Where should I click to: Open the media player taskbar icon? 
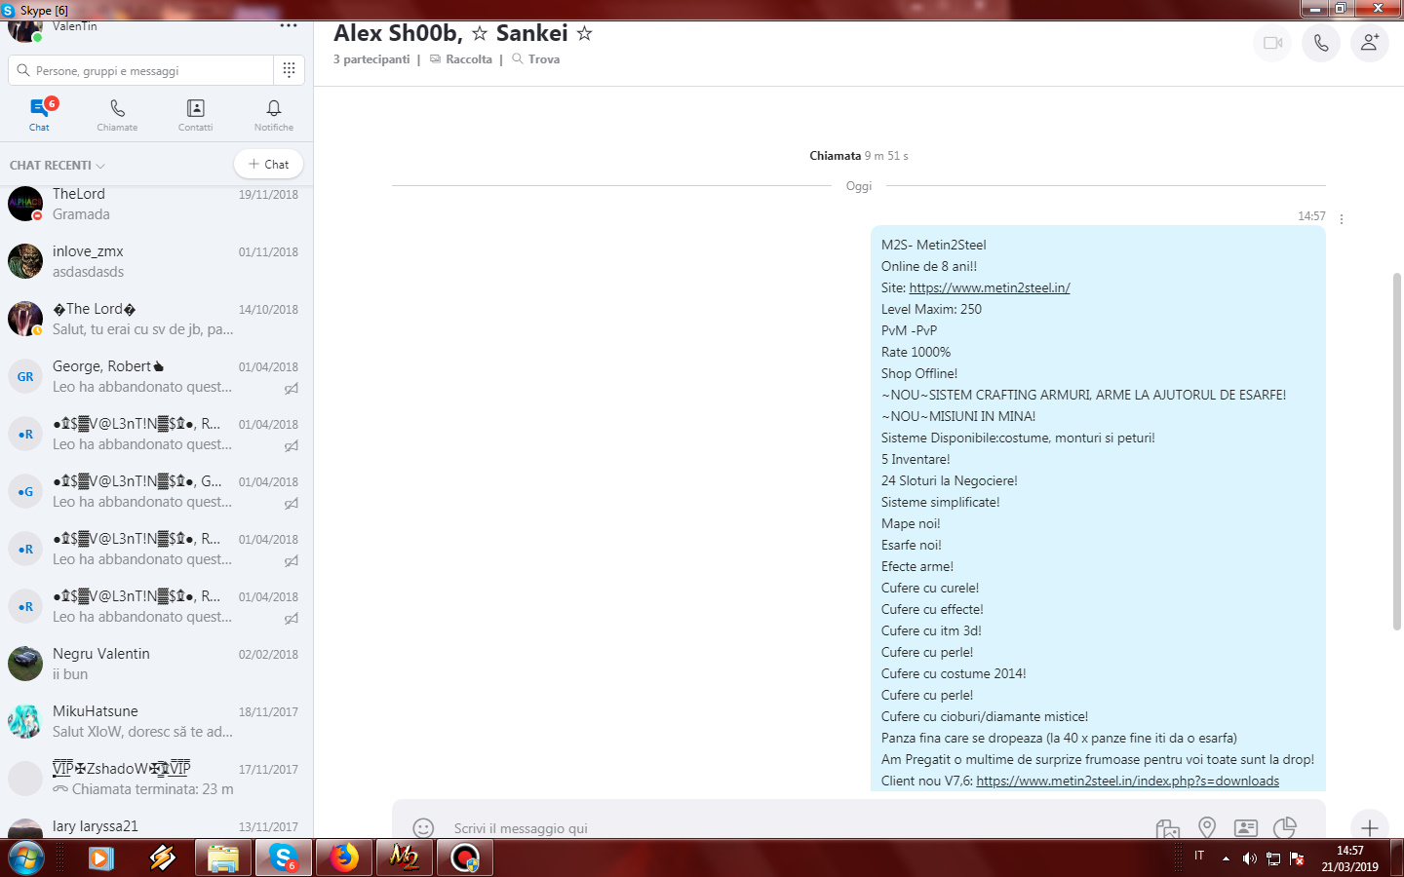100,858
